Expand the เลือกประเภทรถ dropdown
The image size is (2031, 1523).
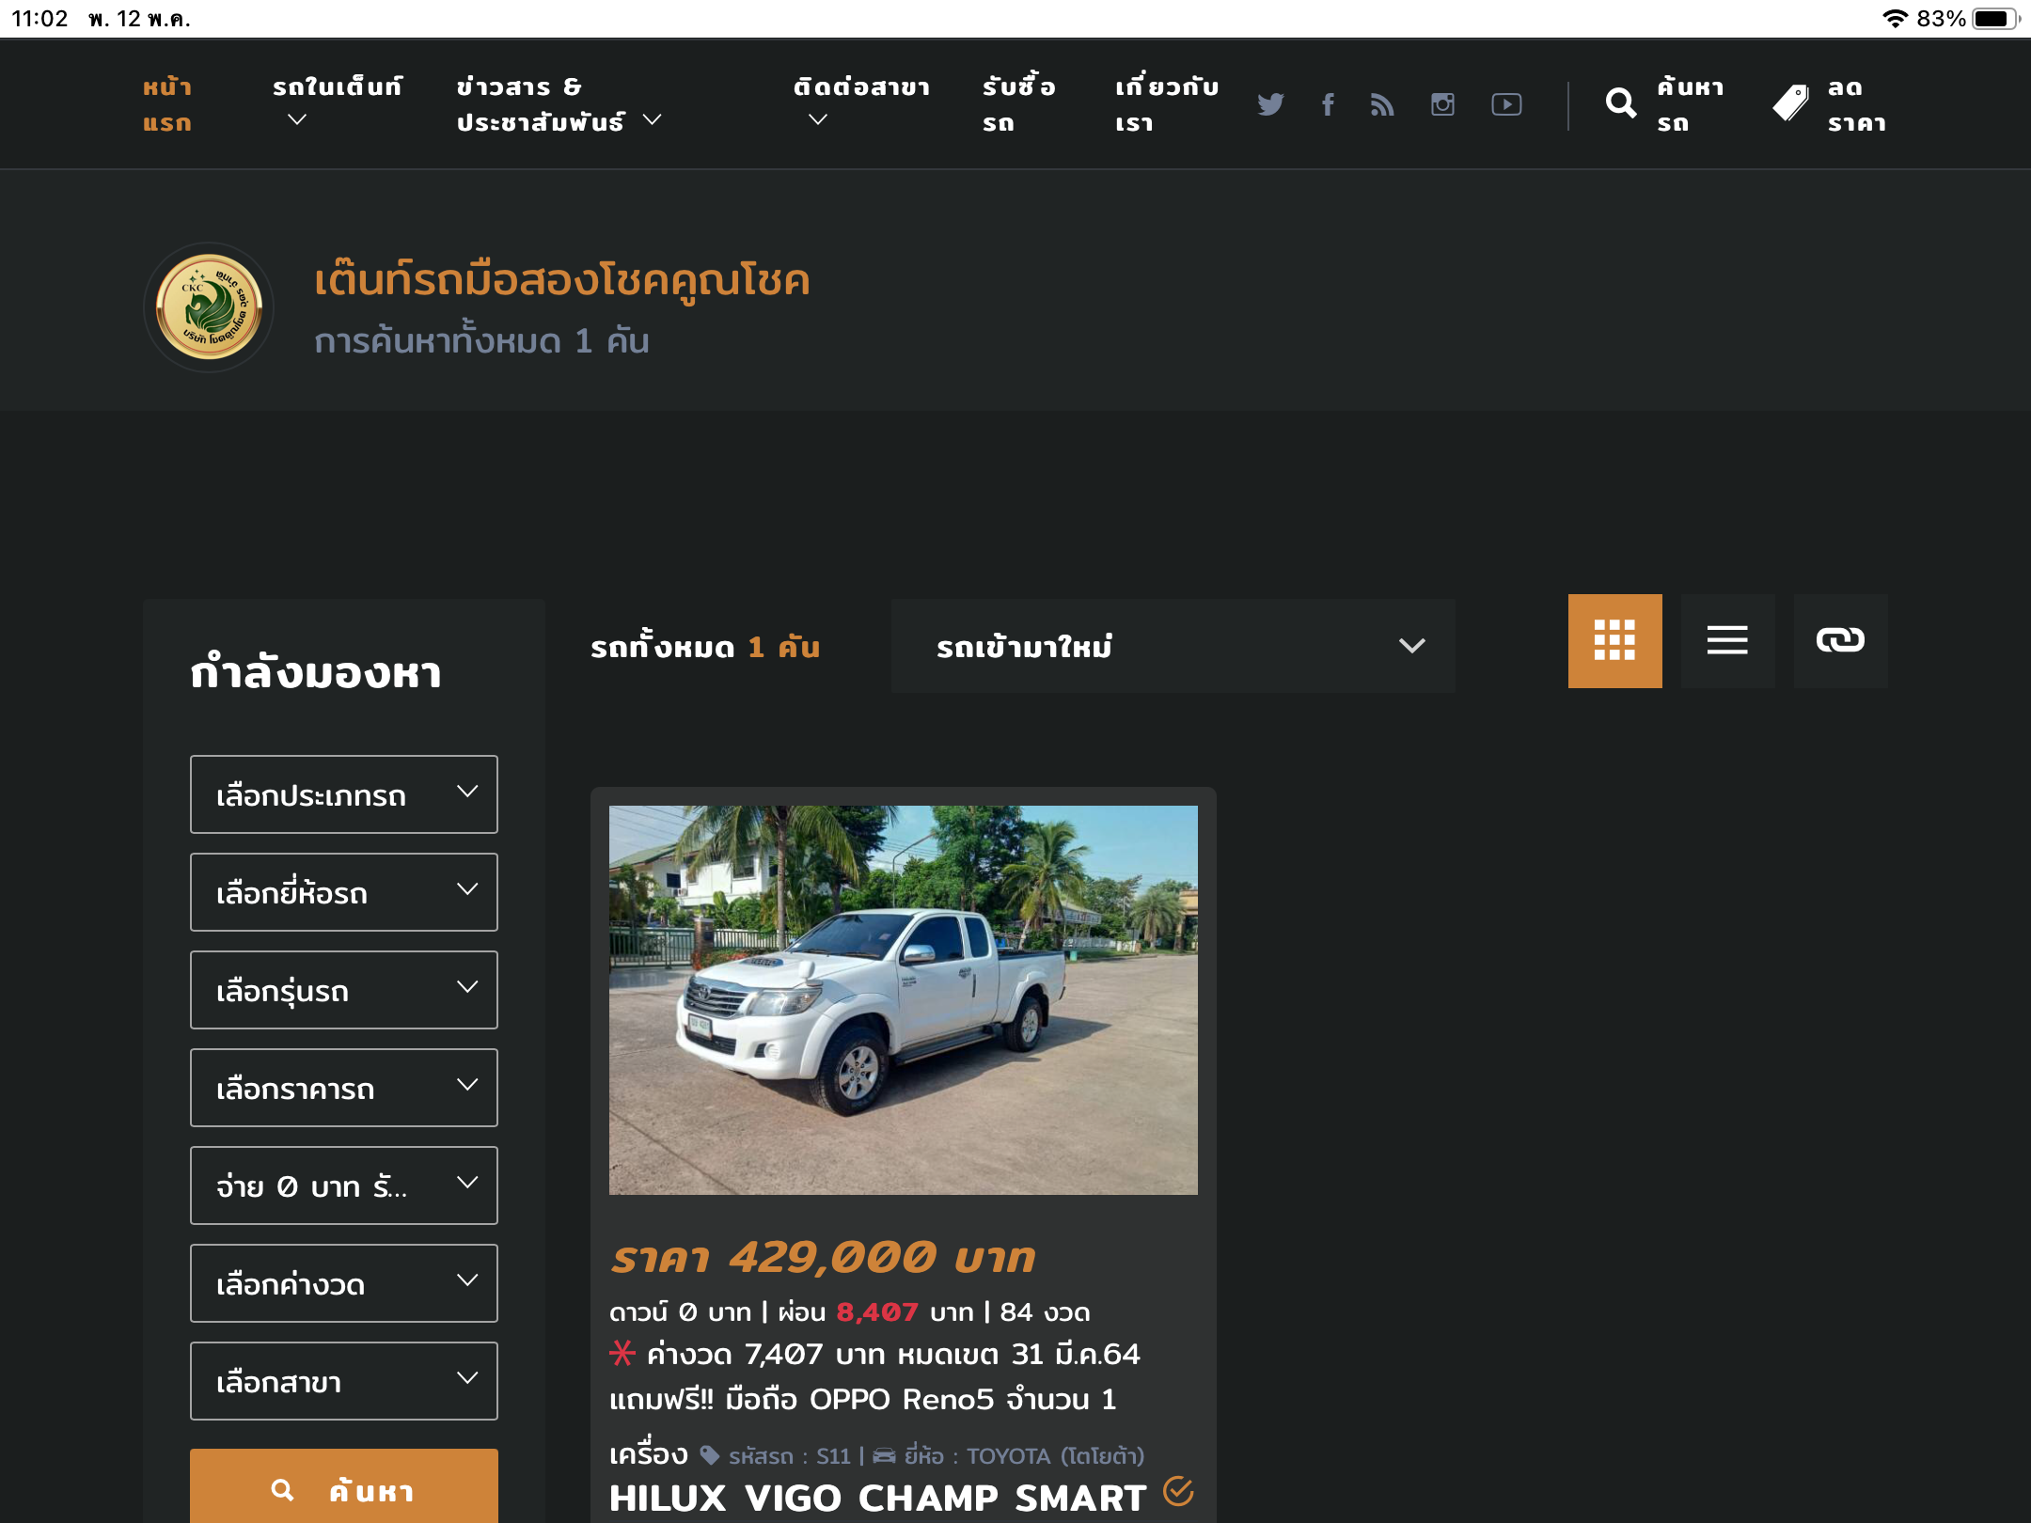344,794
